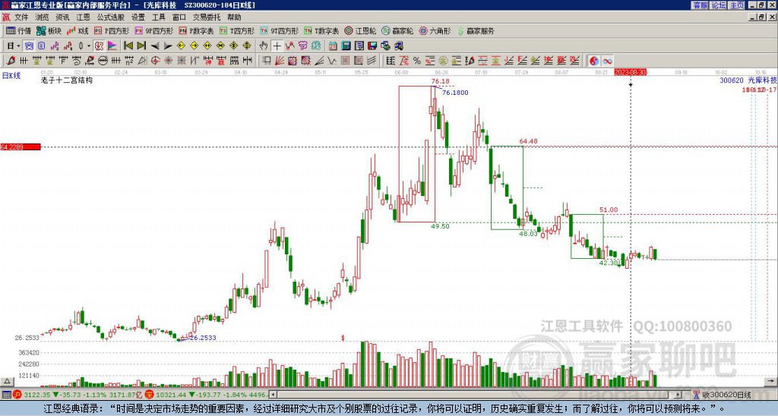Switch to the K线 chart view

77,30
